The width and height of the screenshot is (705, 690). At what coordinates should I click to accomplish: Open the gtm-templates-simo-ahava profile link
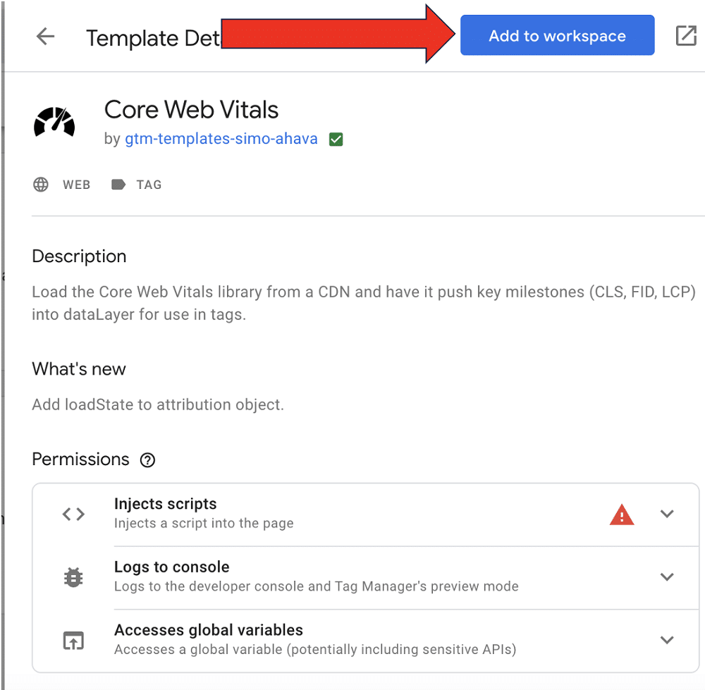coord(221,139)
